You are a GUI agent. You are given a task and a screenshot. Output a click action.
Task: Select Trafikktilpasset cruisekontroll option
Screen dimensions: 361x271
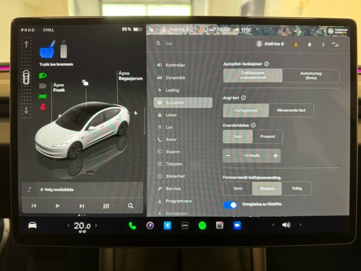(x=253, y=75)
